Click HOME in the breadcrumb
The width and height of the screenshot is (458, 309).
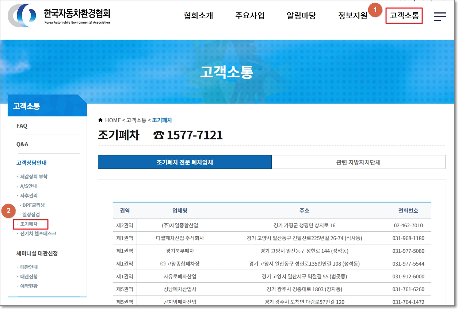click(113, 120)
